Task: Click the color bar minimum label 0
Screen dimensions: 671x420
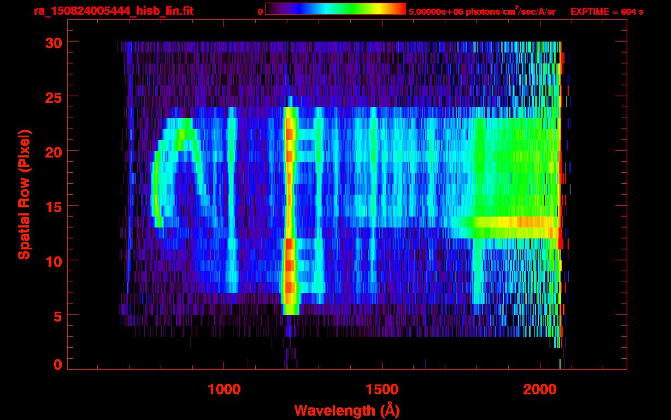Action: pos(260,11)
